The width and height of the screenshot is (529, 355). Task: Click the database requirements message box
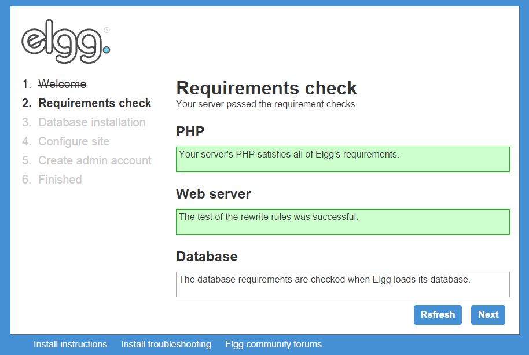point(343,284)
